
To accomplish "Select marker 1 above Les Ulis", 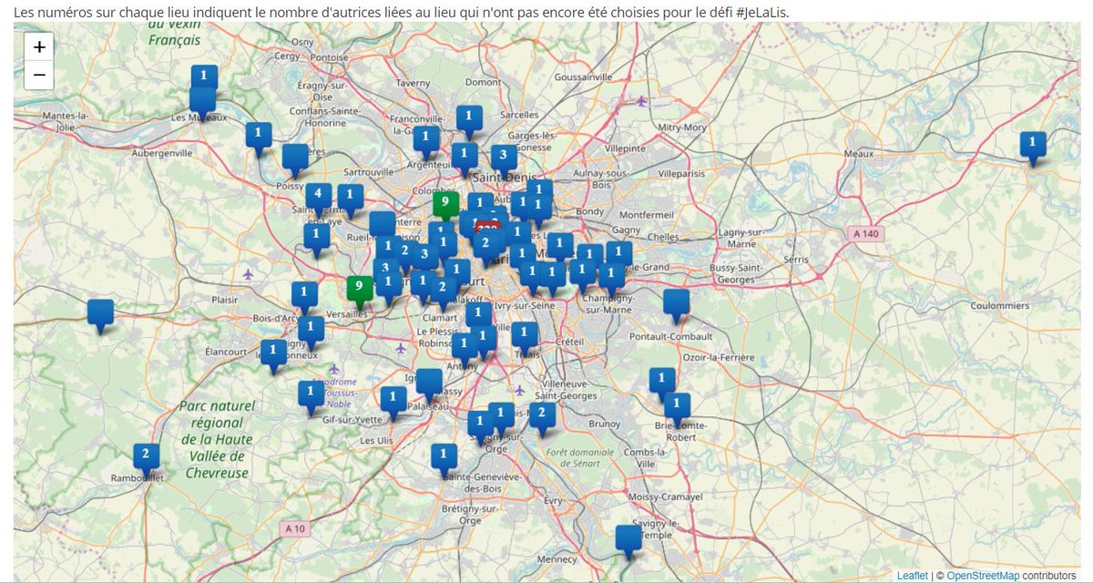I will pyautogui.click(x=393, y=399).
